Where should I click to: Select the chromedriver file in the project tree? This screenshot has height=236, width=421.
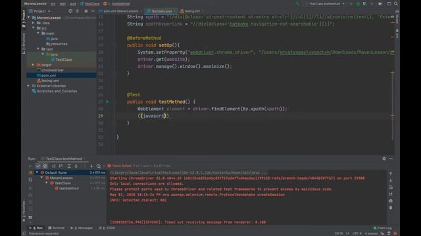click(50, 70)
